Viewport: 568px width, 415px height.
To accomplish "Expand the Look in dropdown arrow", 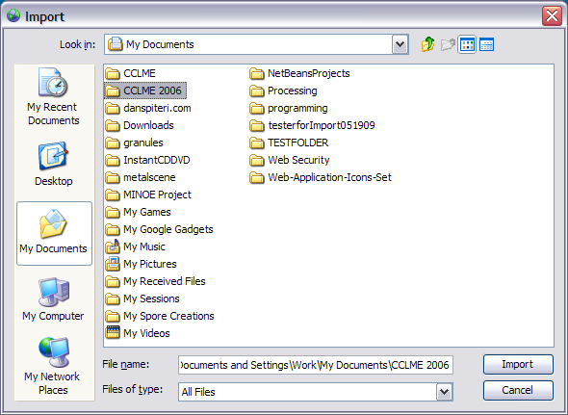I will point(400,44).
